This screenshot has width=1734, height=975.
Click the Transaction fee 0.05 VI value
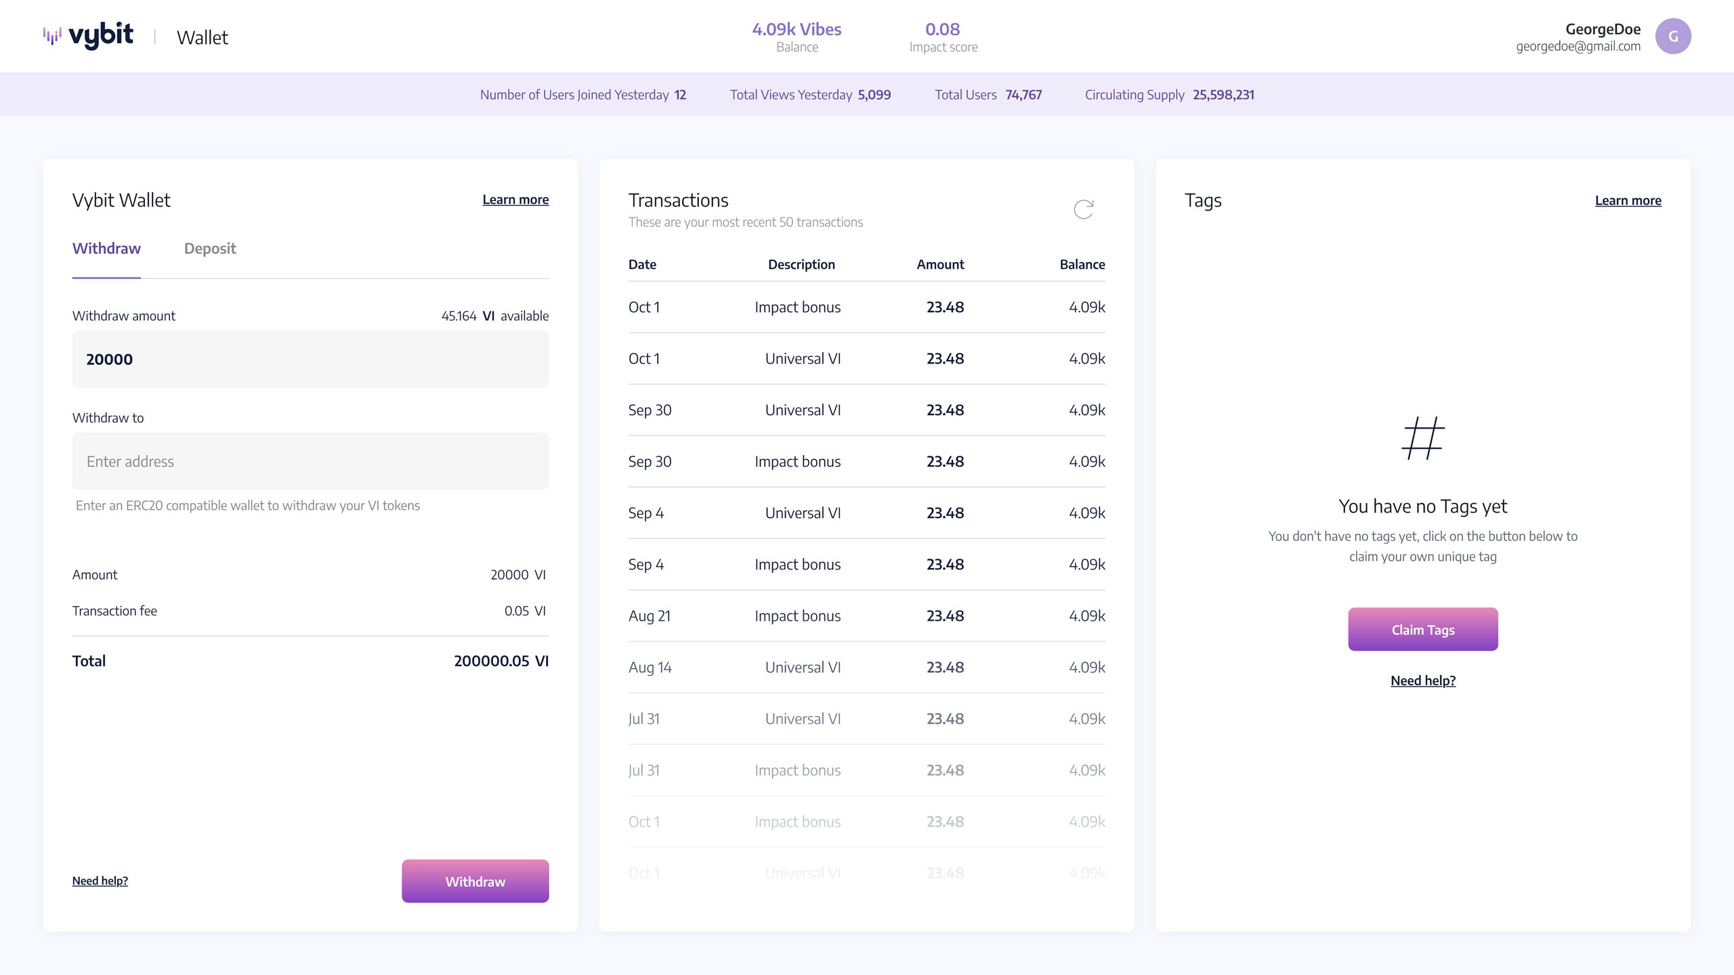pos(525,611)
